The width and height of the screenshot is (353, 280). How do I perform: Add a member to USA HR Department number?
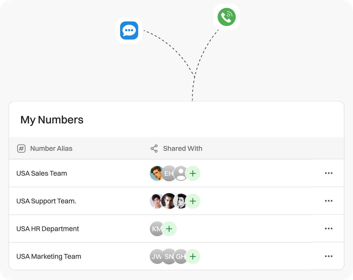click(169, 229)
